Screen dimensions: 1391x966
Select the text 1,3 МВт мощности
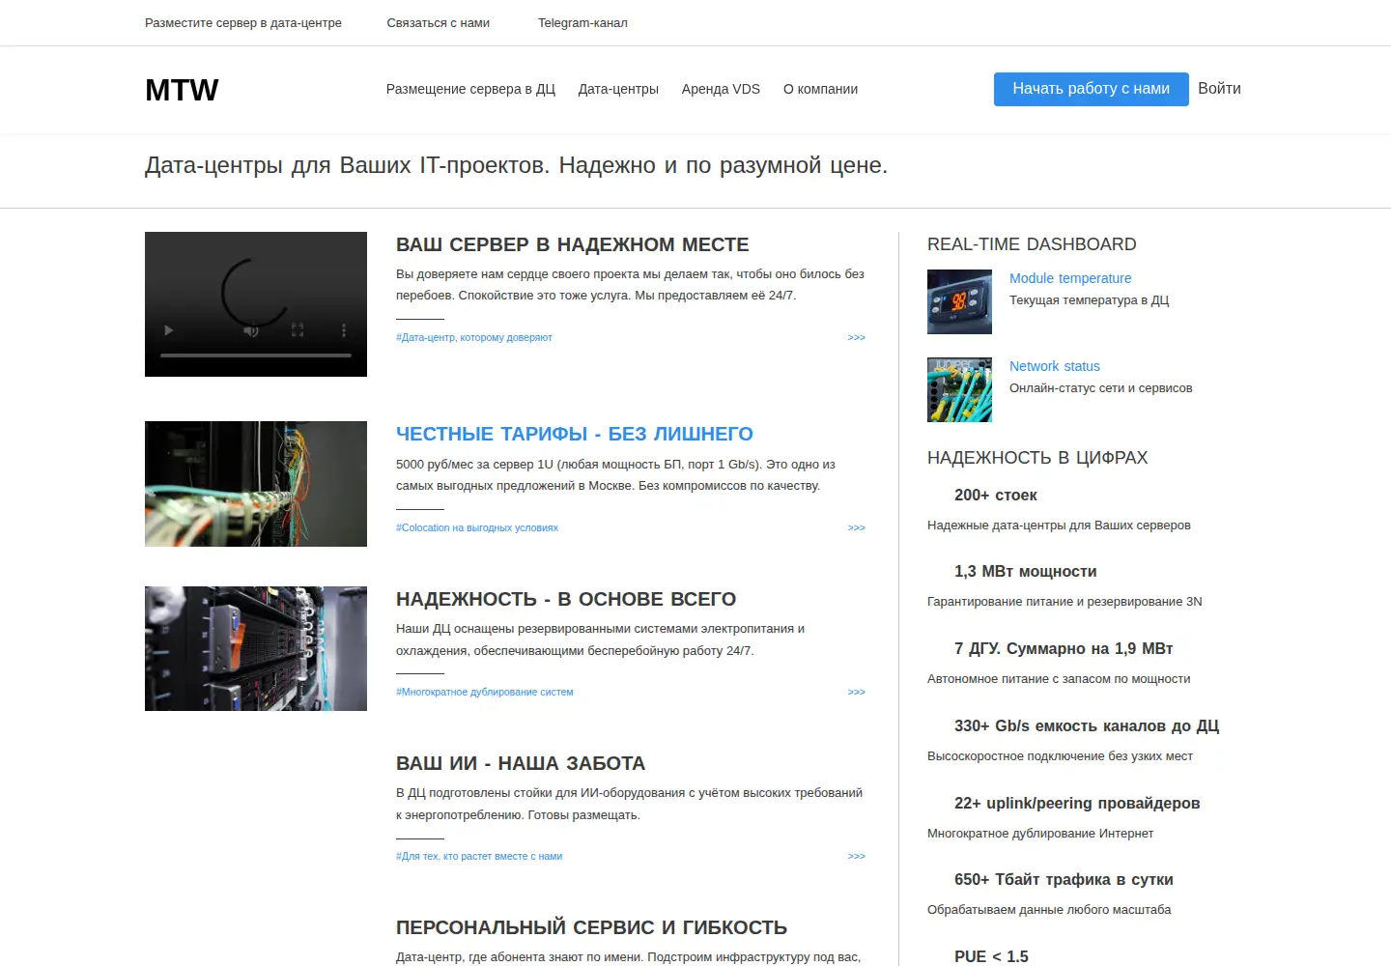click(1026, 572)
